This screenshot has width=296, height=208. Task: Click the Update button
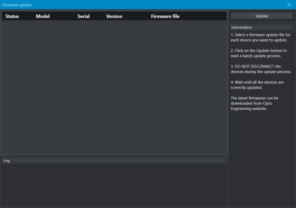tap(262, 16)
